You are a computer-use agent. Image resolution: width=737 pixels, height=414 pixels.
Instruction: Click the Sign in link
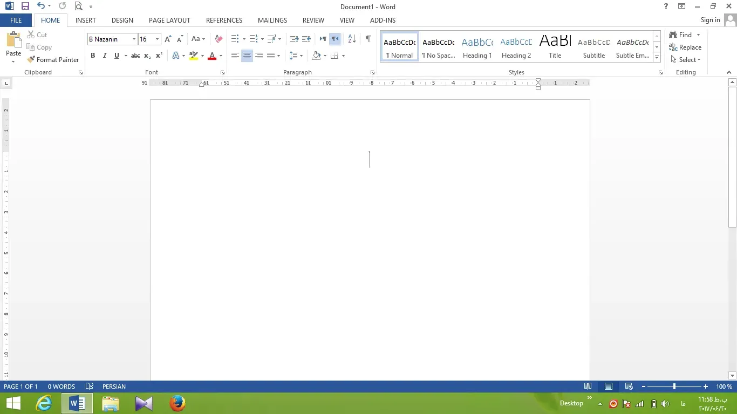710,20
